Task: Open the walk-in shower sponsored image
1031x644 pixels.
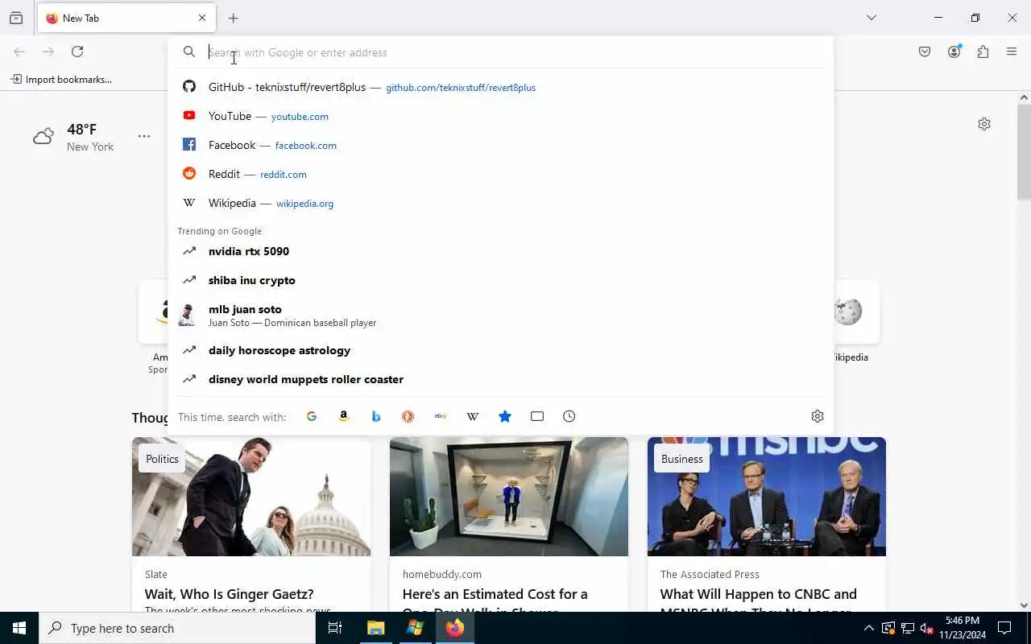Action: pyautogui.click(x=509, y=497)
